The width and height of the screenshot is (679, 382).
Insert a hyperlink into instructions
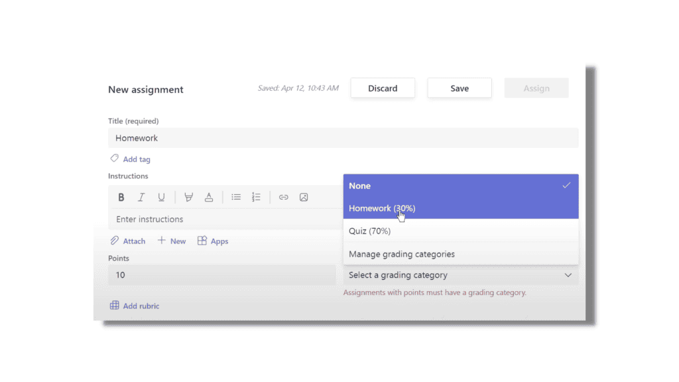tap(283, 197)
